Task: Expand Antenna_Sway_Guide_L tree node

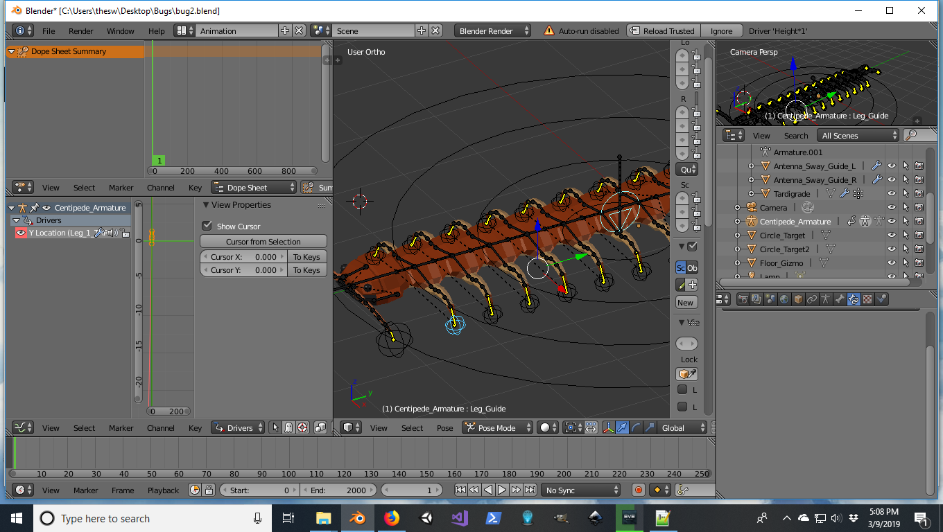Action: coord(751,166)
